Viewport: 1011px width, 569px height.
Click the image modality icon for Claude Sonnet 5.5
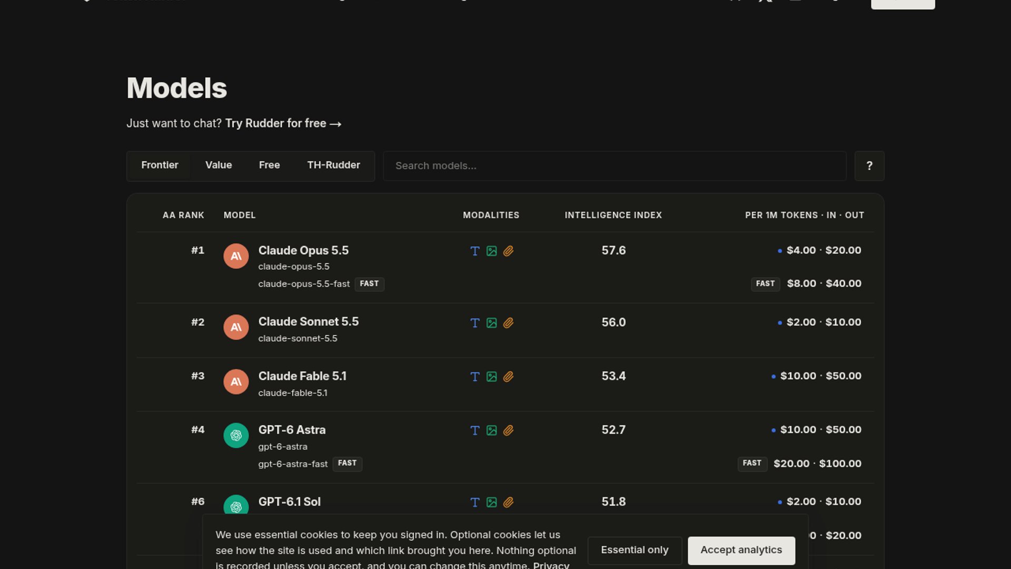pyautogui.click(x=492, y=323)
